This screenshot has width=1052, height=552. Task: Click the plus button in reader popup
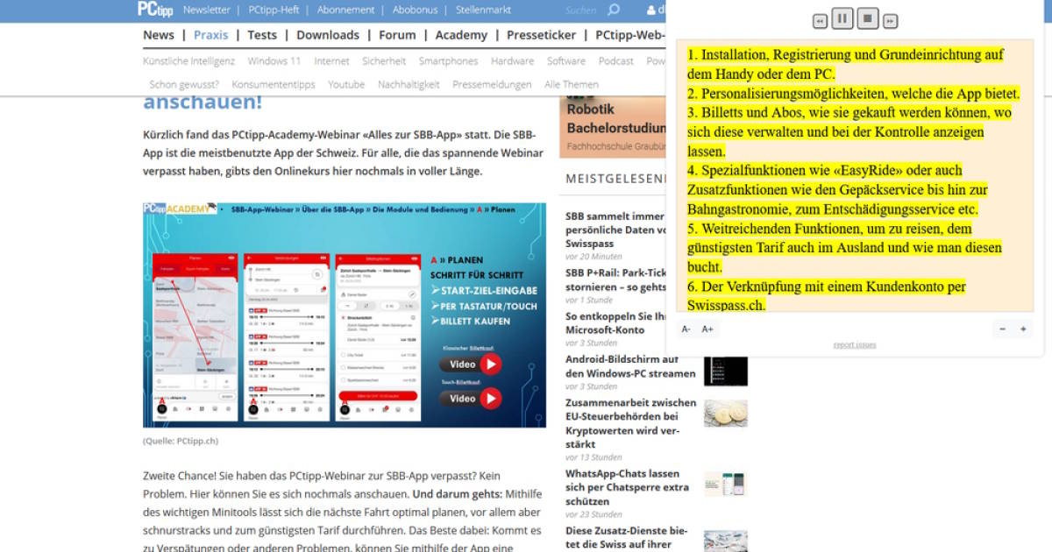coord(1023,329)
